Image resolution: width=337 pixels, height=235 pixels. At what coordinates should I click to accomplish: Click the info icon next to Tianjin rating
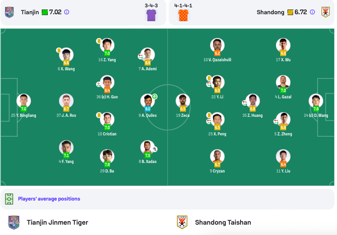point(67,12)
